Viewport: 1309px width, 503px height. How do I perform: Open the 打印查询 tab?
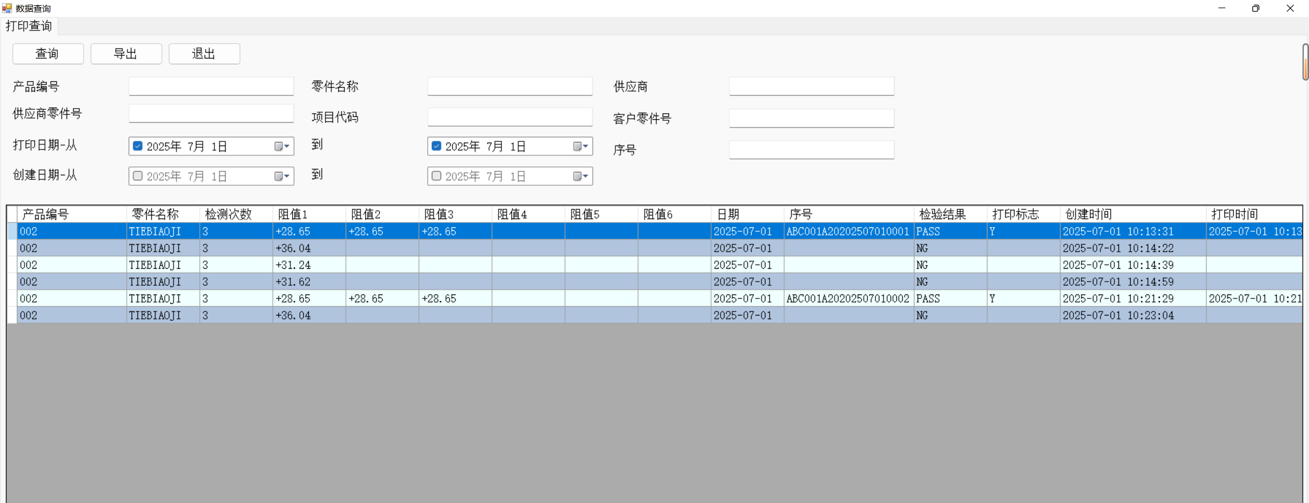(29, 26)
